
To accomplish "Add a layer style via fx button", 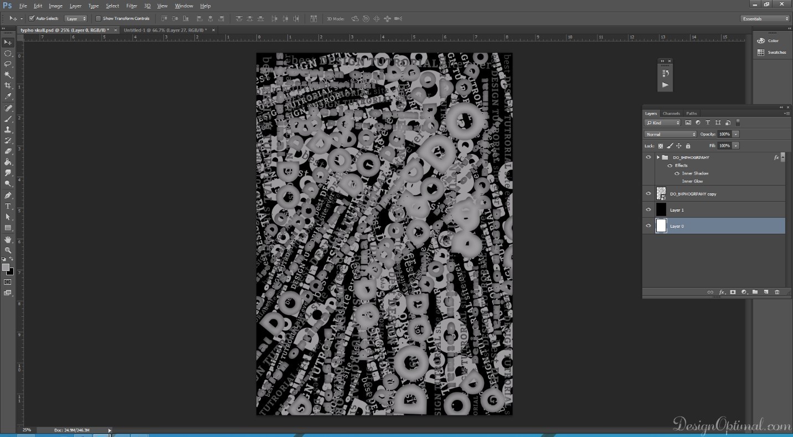I will 722,292.
